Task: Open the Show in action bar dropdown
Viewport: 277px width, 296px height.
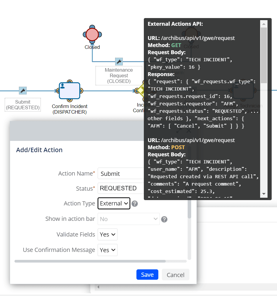Action: (x=129, y=219)
